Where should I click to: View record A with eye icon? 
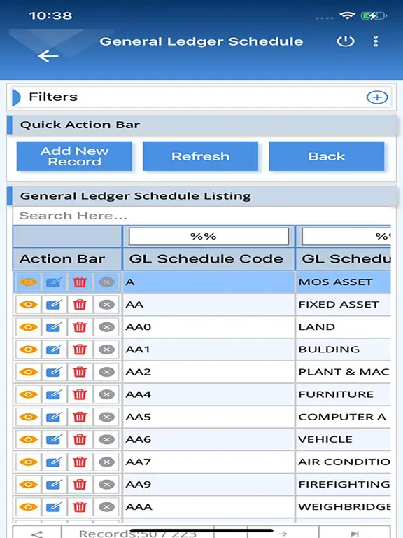[28, 282]
